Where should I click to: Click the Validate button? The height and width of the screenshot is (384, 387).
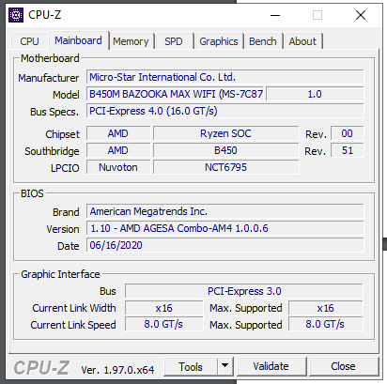coord(271,366)
